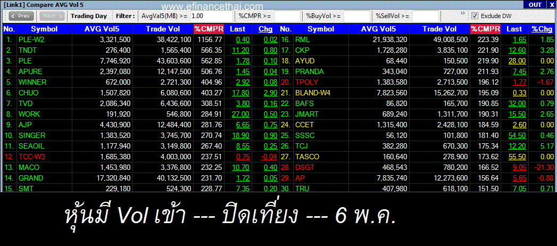The width and height of the screenshot is (557, 246).
Task: Select symbol MACO
Action: coord(29,167)
